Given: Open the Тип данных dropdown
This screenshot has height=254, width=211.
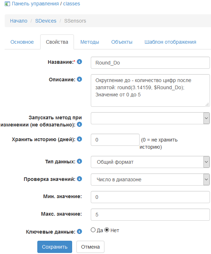Looking at the screenshot, I should 150,162.
